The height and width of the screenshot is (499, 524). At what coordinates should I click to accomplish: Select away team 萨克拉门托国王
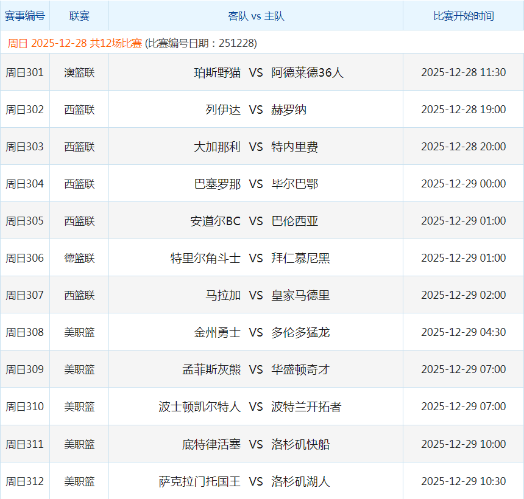point(199,481)
